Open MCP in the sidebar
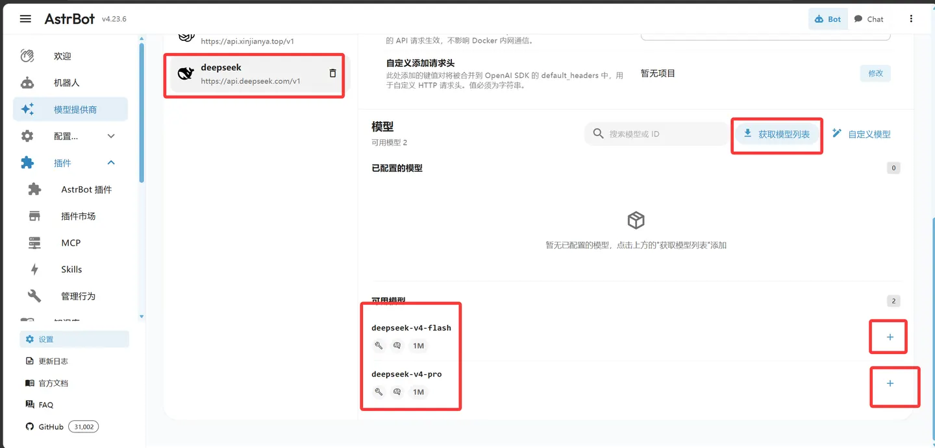Screen dimensions: 935x448 click(70, 242)
